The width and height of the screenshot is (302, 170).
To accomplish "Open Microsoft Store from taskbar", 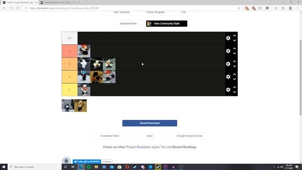I will coord(119,167).
